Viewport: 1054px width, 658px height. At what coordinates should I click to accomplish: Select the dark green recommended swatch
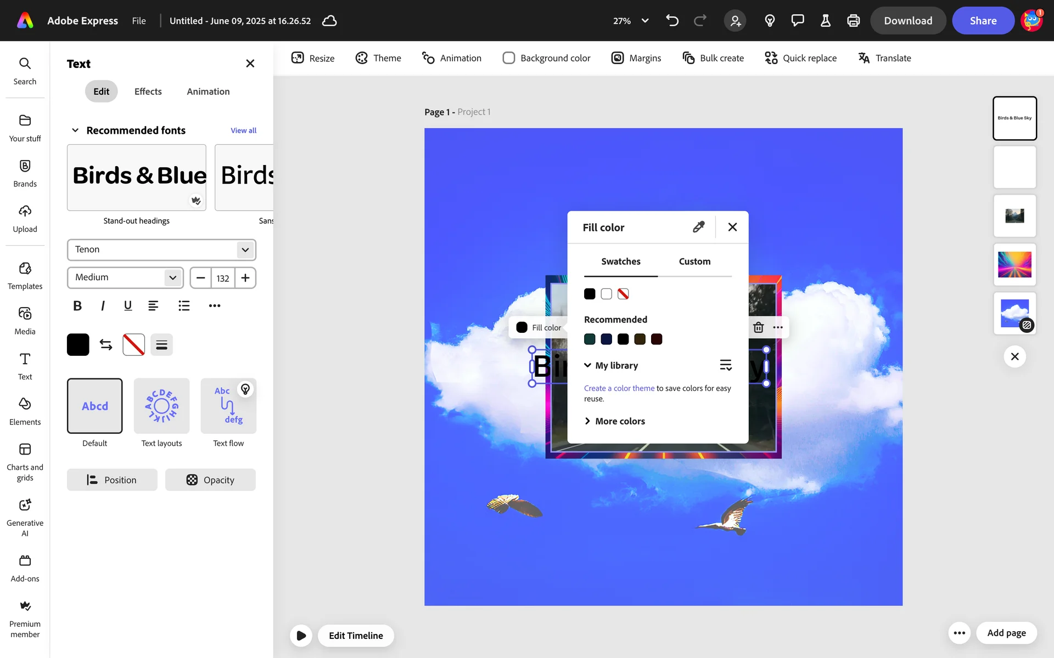(x=590, y=339)
